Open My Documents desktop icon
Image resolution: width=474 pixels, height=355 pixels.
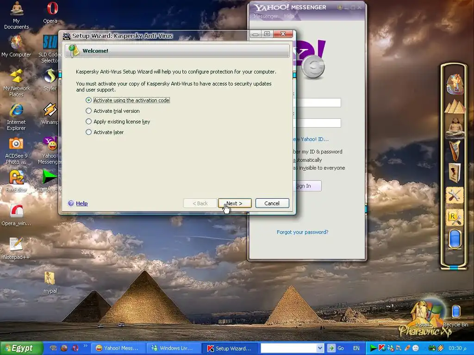pos(16,15)
